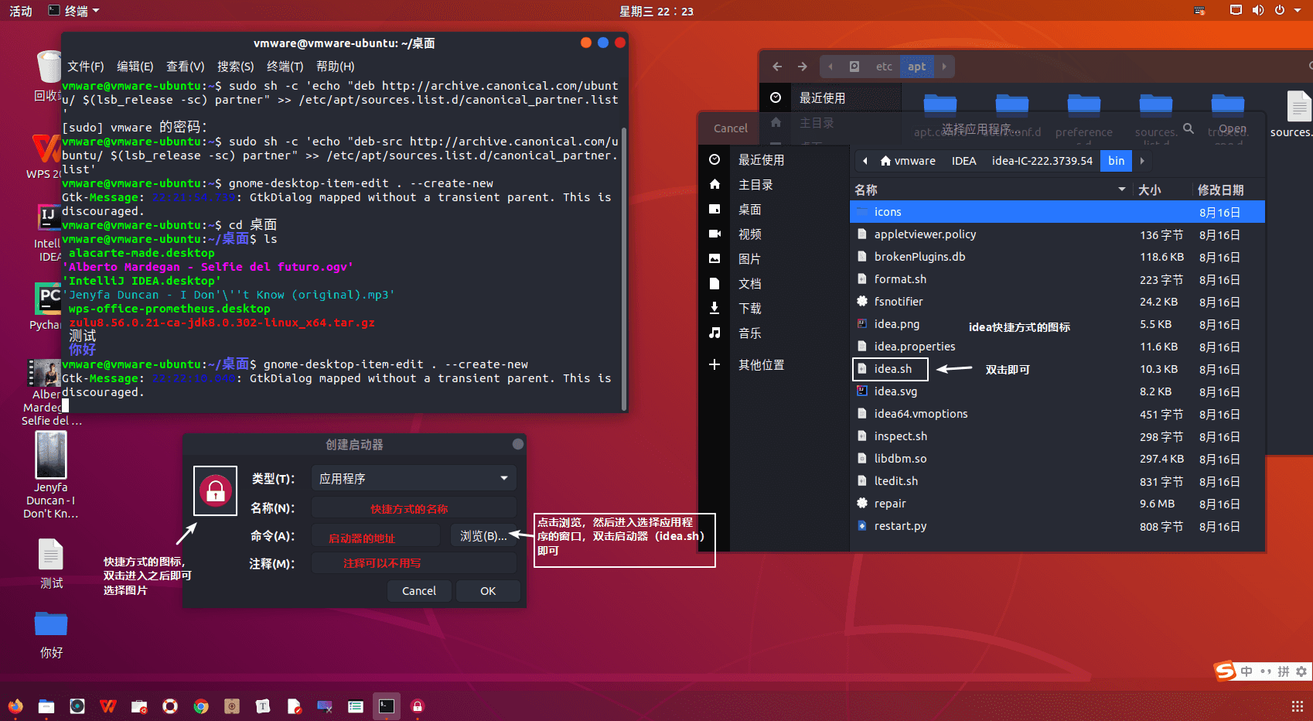Screen dimensions: 1313x721
Task: Click the Sogou input method S logo
Action: [x=1225, y=671]
